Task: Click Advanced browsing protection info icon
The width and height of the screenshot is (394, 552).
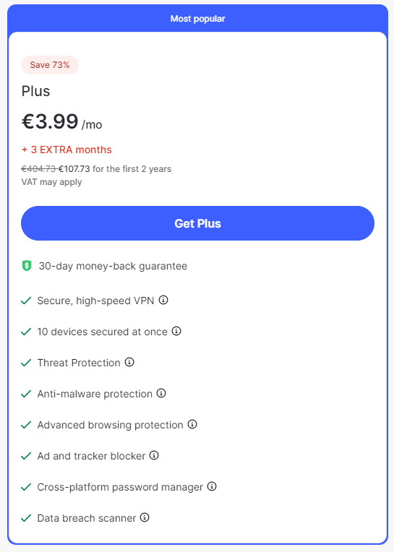Action: pyautogui.click(x=192, y=424)
